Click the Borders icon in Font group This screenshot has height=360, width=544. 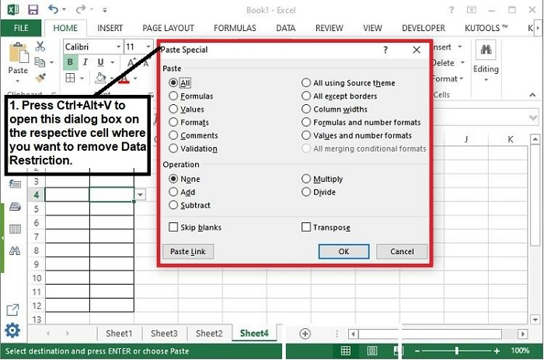[70, 78]
